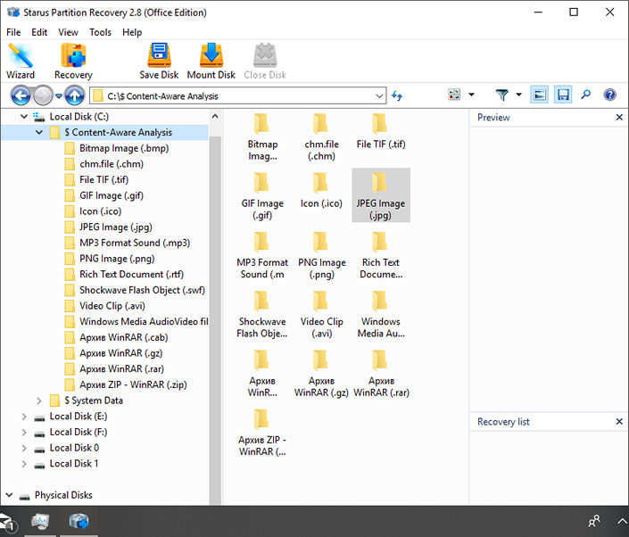The image size is (629, 537).
Task: Select the Icon (.ico) folder thumbnail
Action: pos(321,191)
